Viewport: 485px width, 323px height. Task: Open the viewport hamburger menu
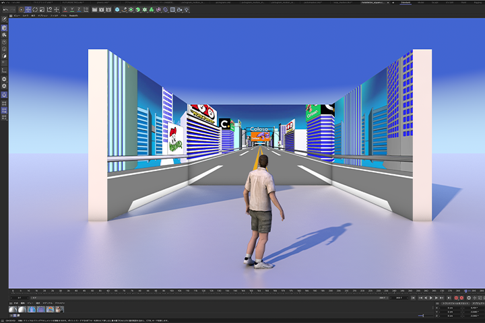(11, 15)
